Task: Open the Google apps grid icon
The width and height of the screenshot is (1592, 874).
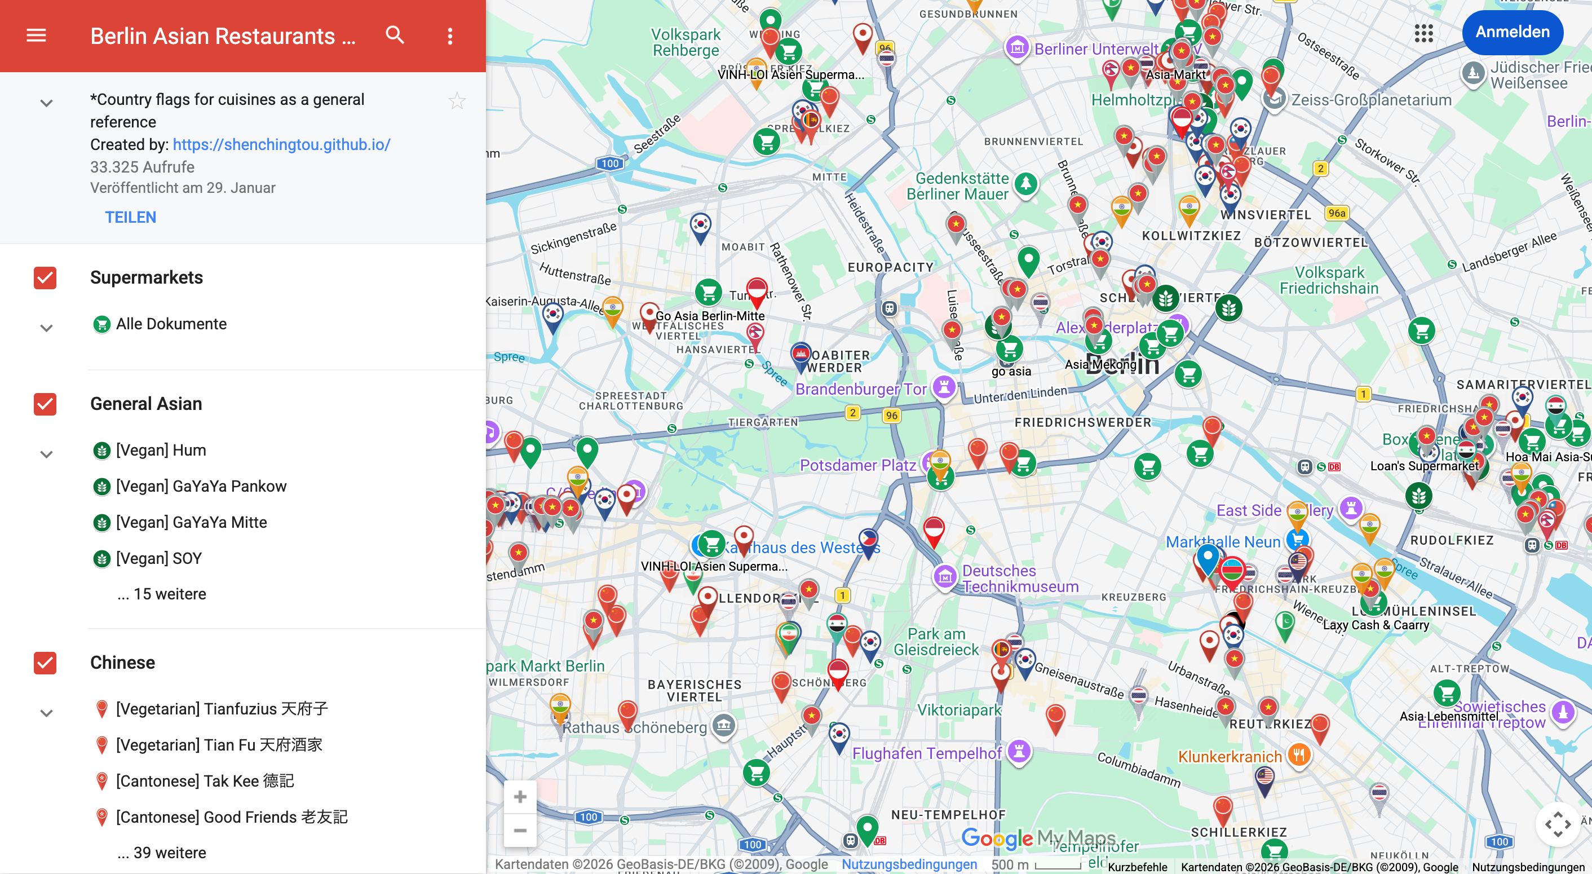Action: [1424, 33]
